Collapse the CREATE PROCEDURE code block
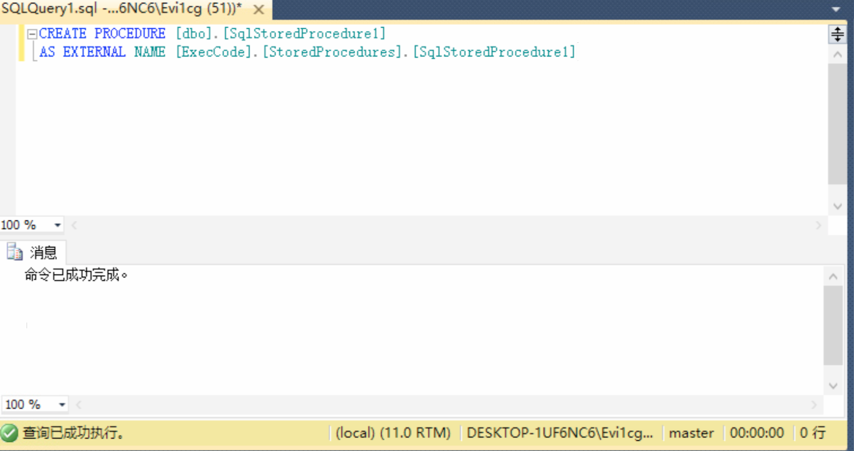The width and height of the screenshot is (854, 451). (x=32, y=34)
